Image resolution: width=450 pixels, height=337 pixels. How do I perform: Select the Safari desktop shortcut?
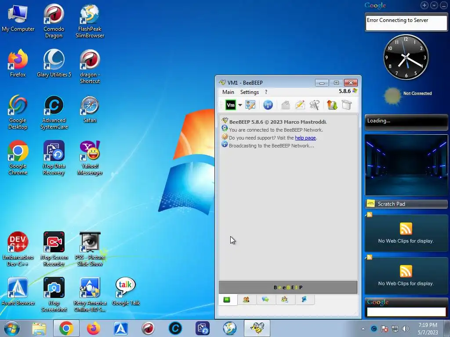tap(90, 109)
